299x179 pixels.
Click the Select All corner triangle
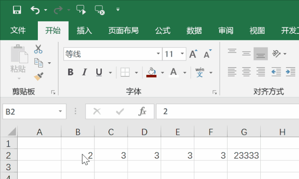click(12, 132)
